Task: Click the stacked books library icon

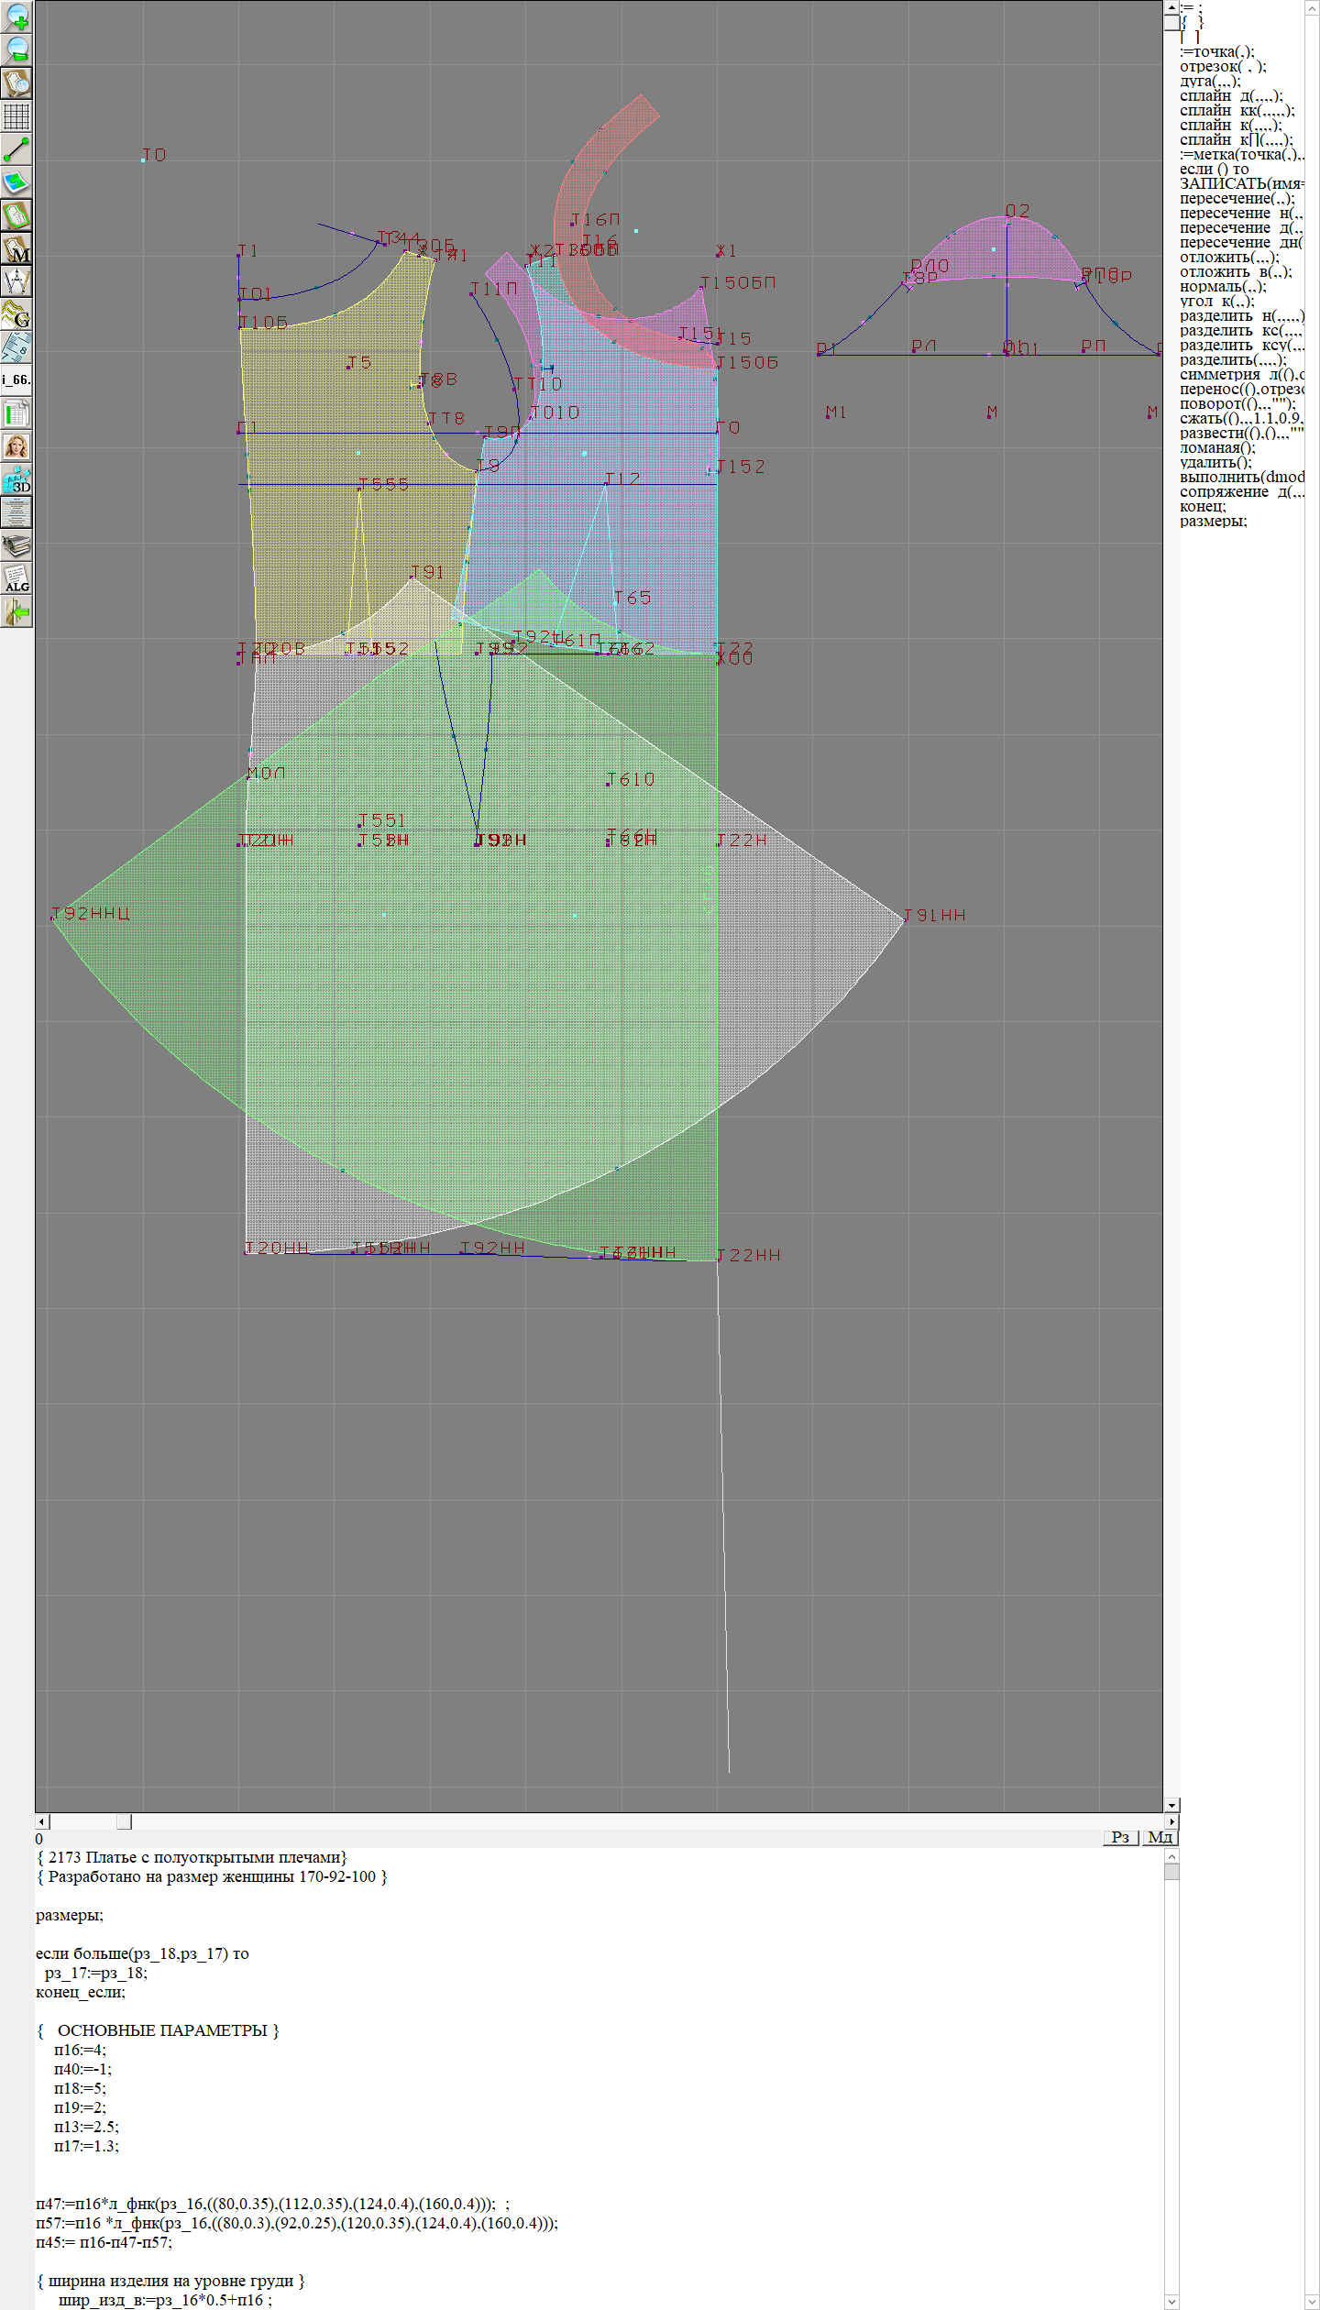Action: pyautogui.click(x=16, y=545)
